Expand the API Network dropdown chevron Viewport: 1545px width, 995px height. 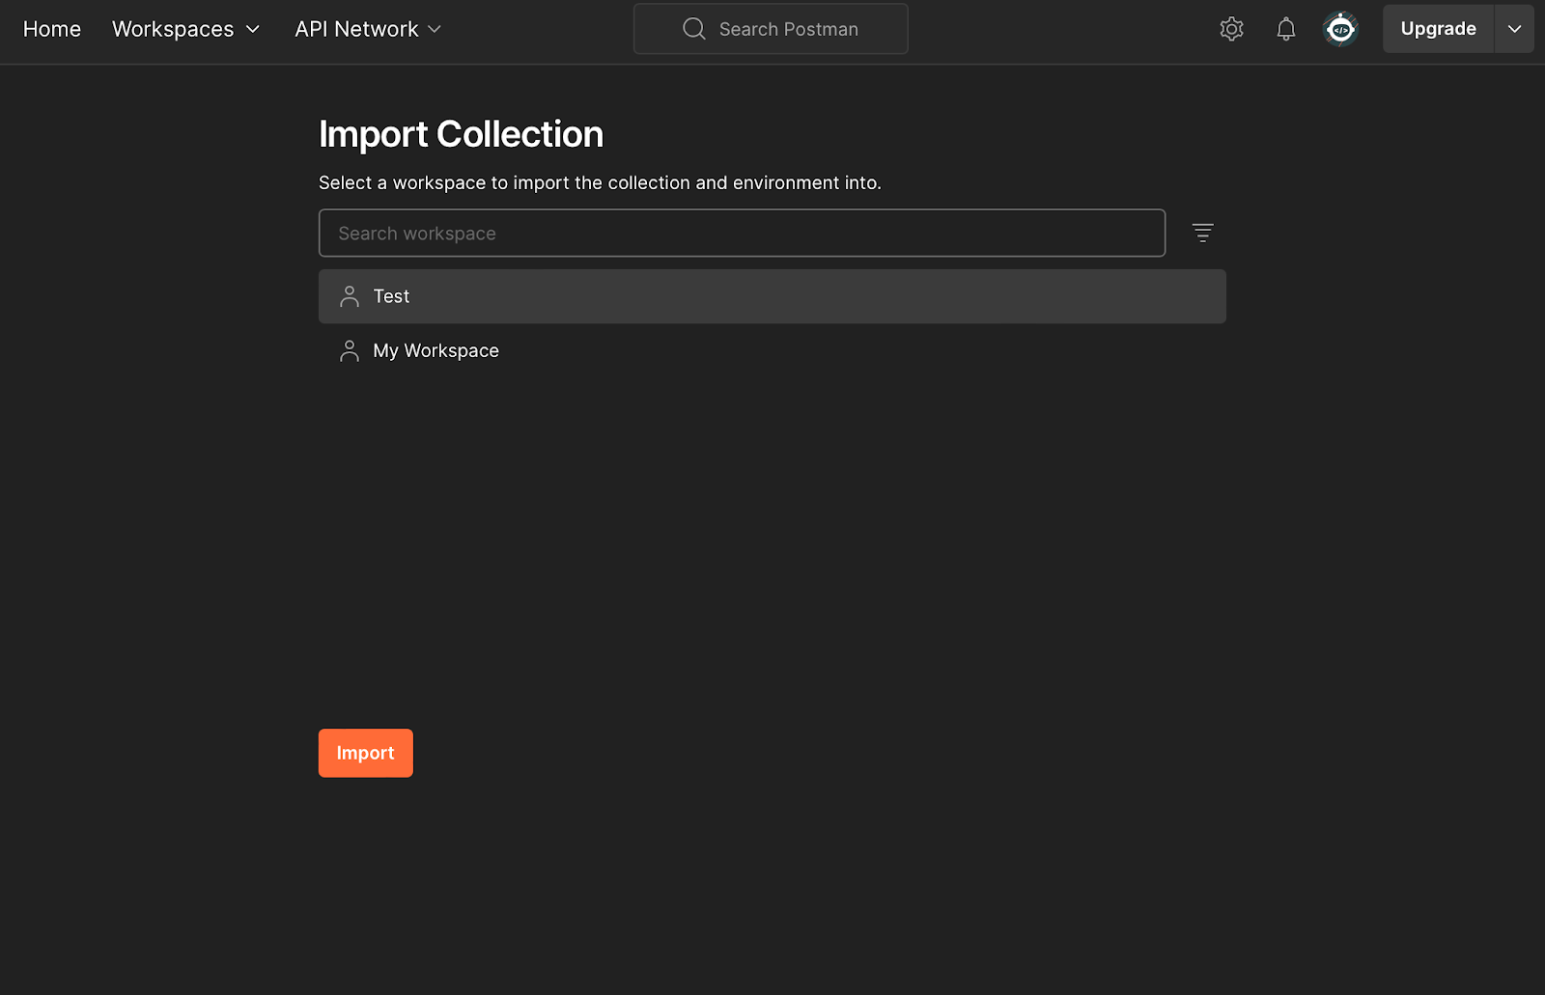[x=435, y=29]
